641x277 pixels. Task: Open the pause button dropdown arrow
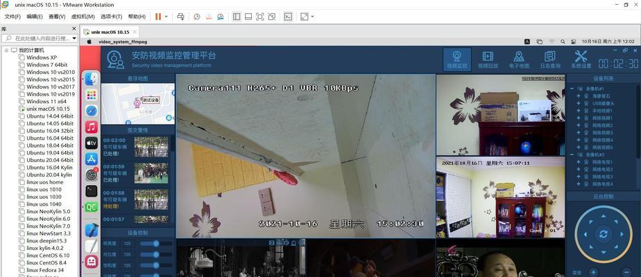coord(166,17)
